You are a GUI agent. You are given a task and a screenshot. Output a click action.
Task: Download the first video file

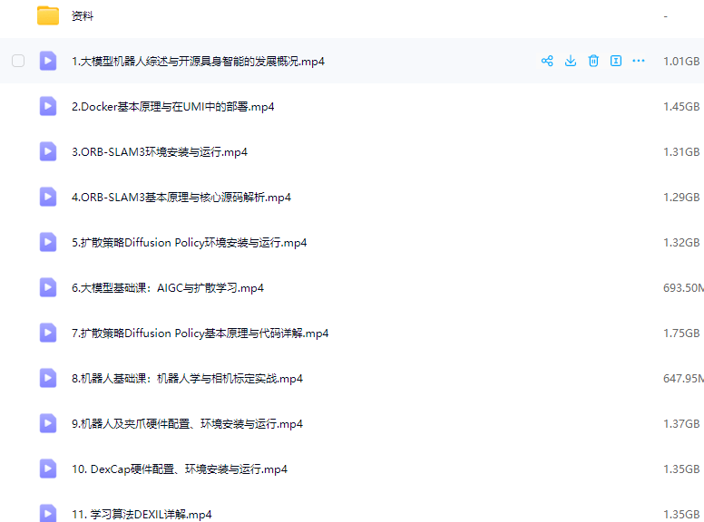point(571,61)
